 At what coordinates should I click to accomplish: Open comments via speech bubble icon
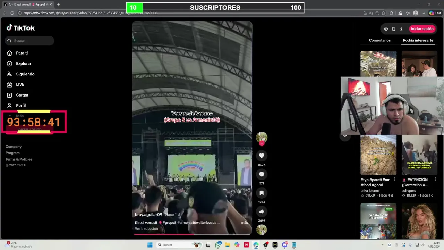pos(262,174)
